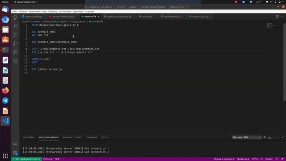Image resolution: width=286 pixels, height=161 pixels.
Task: Open the notifications bell in status bar
Action: 282,159
